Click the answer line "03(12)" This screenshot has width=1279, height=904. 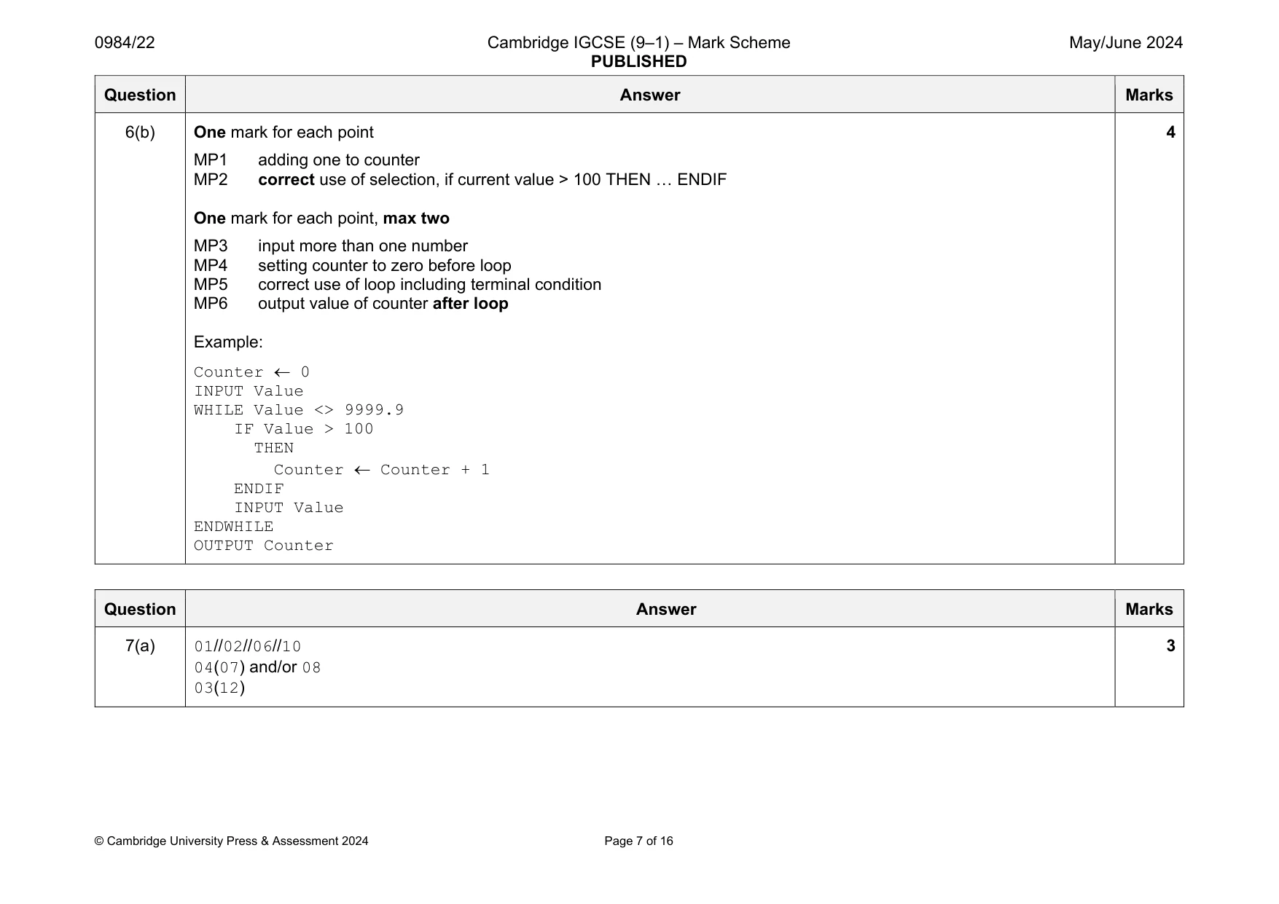point(219,688)
